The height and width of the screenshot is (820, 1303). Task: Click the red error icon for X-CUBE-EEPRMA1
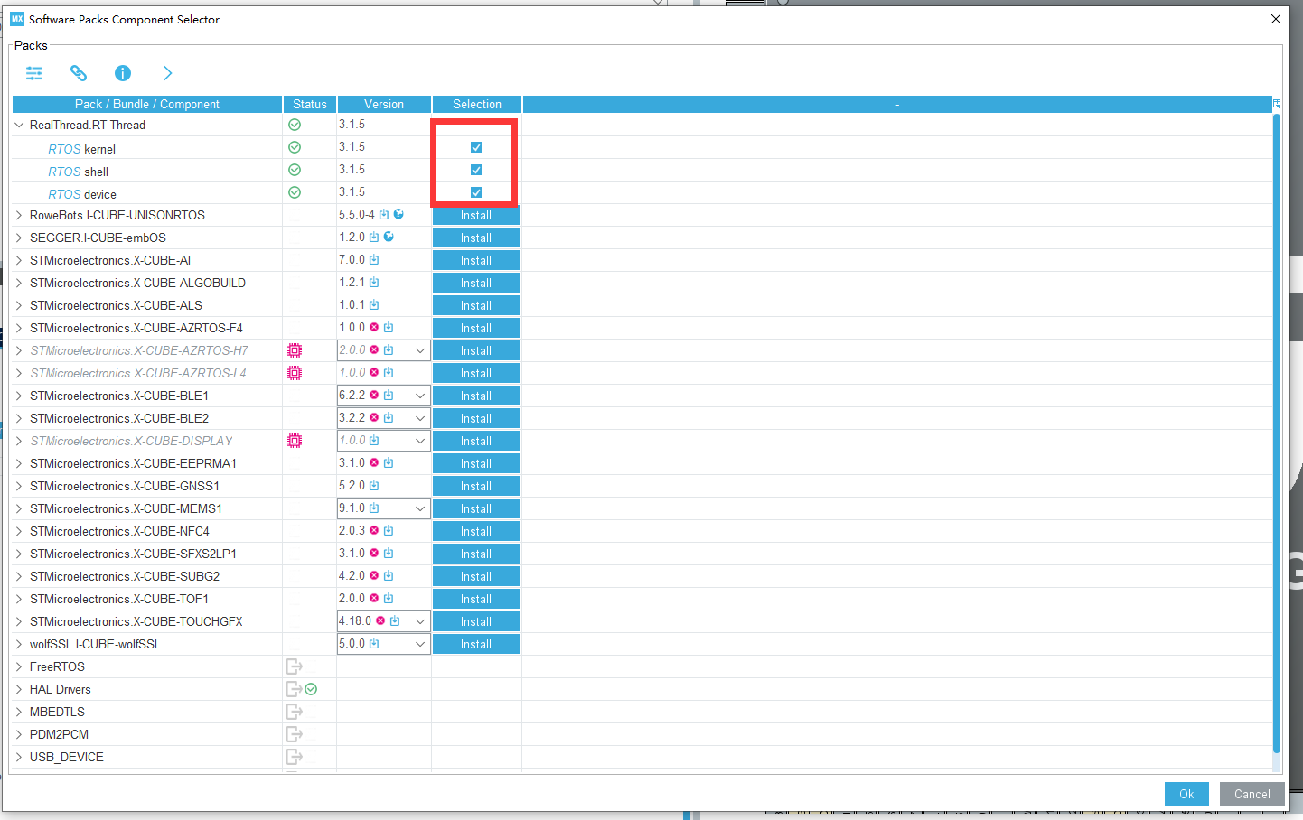coord(374,462)
